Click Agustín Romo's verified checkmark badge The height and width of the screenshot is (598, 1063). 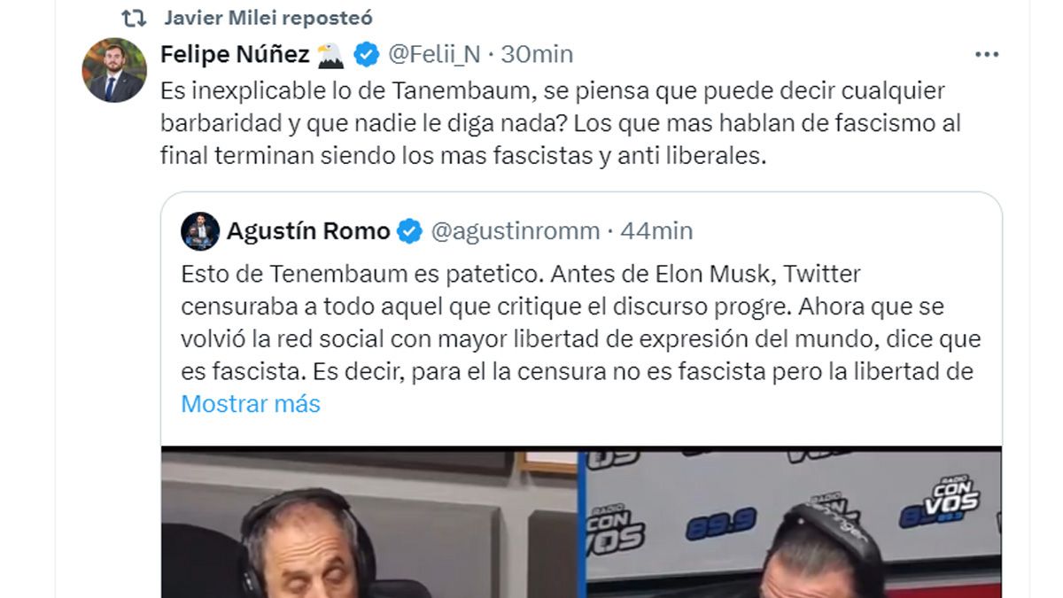click(409, 231)
